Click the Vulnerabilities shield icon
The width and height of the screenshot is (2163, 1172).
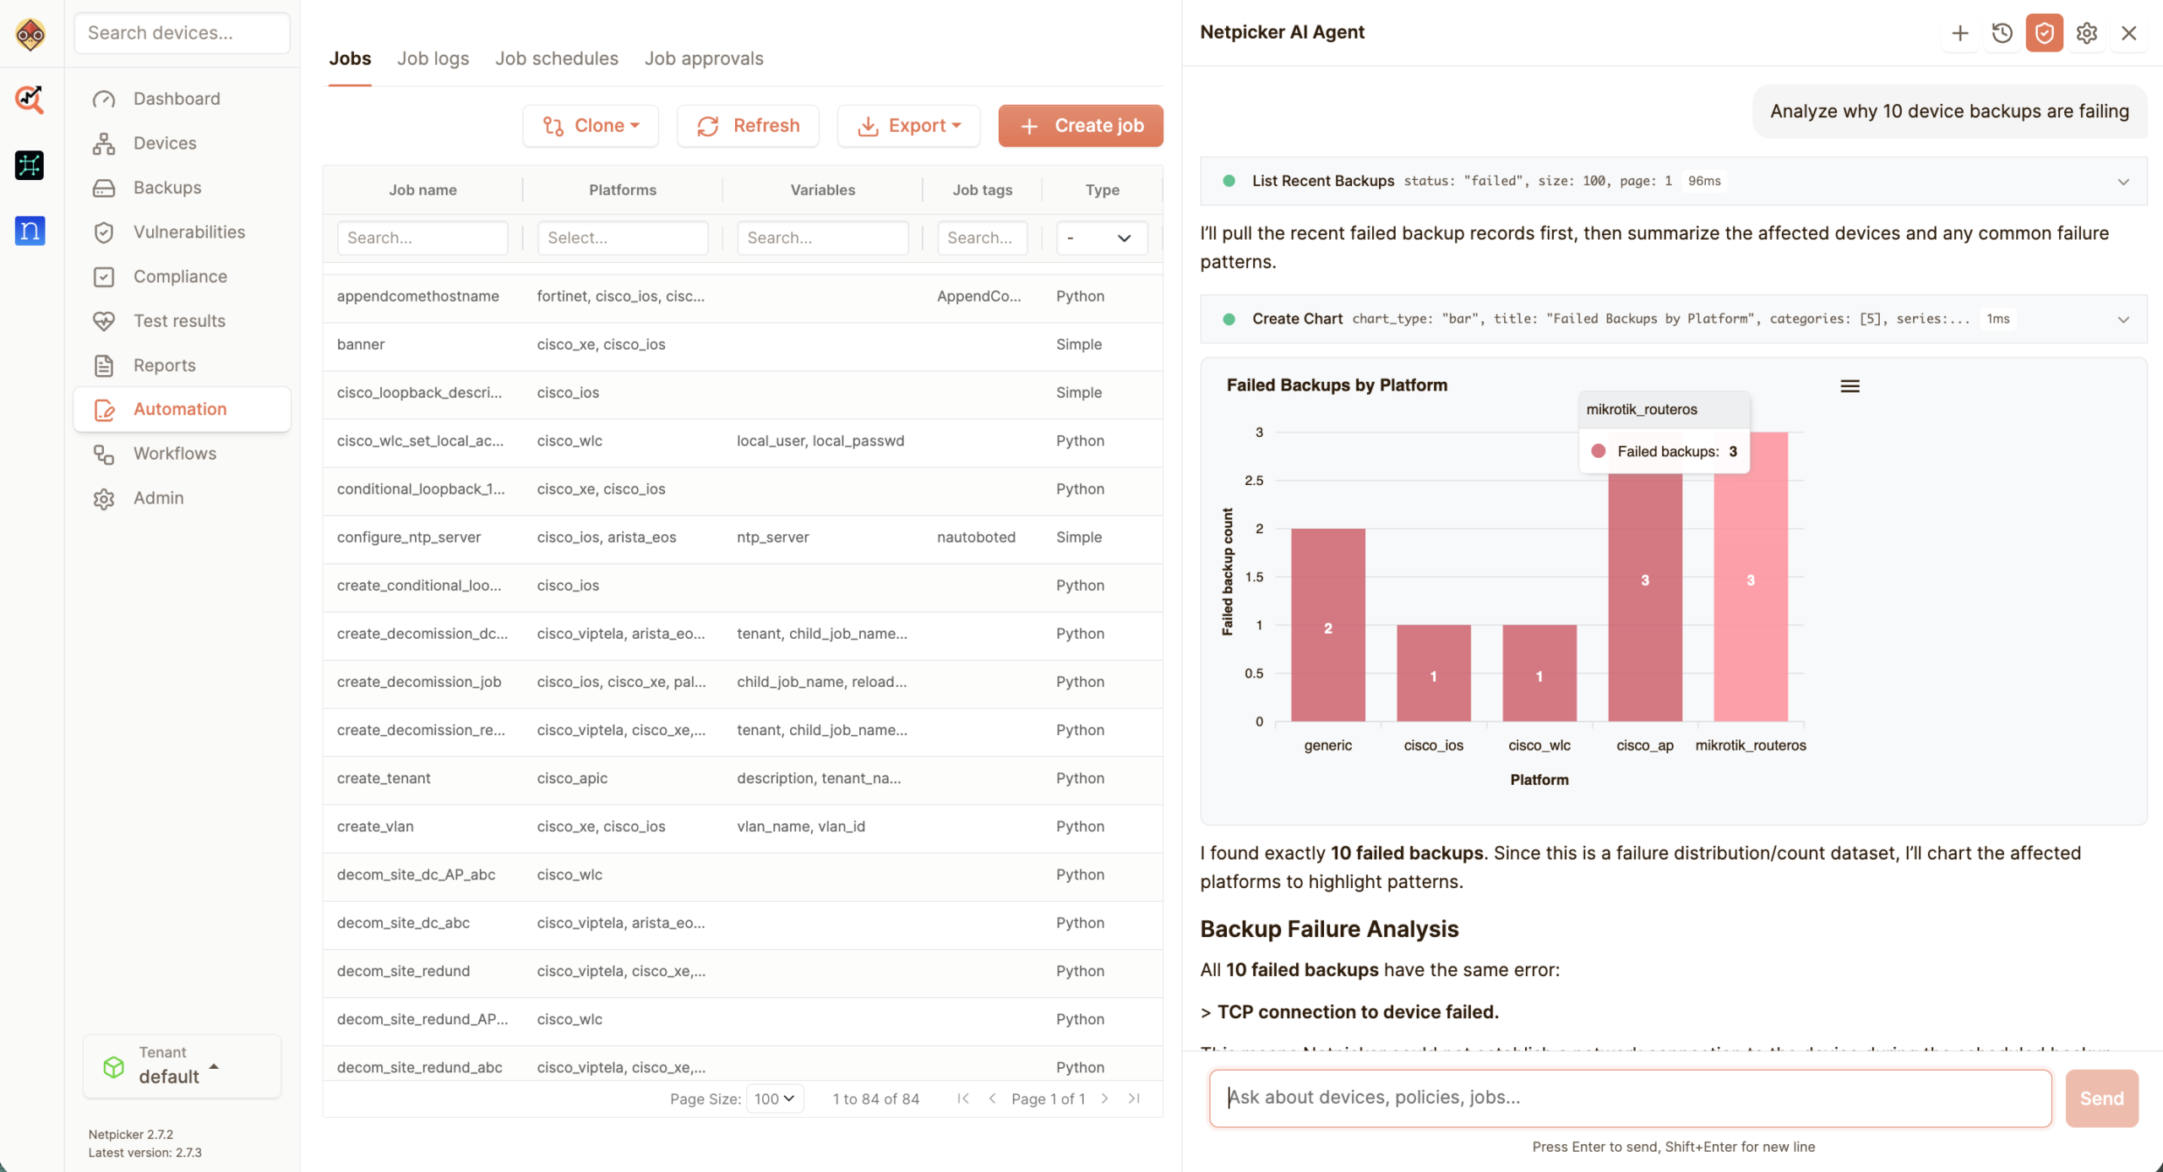(x=104, y=232)
